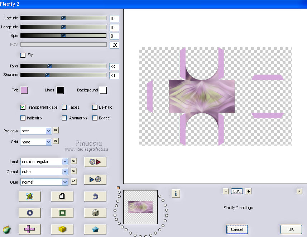Click the Tabs slider handle

[49, 66]
